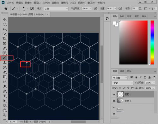Click the search magnifier in options bar

pos(140,9)
